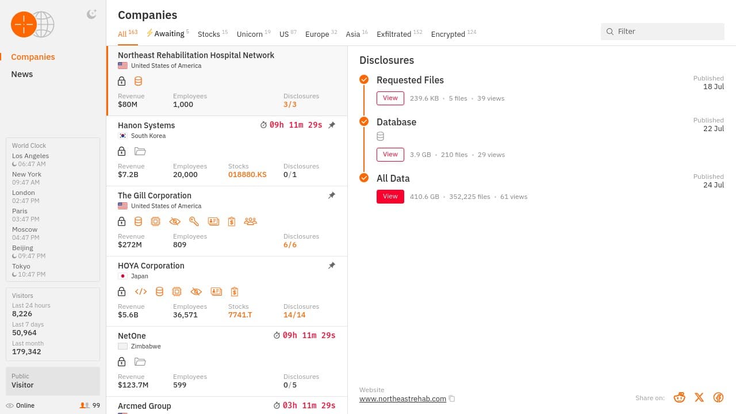The image size is (736, 414).
Task: Share on X icon
Action: [x=699, y=397]
